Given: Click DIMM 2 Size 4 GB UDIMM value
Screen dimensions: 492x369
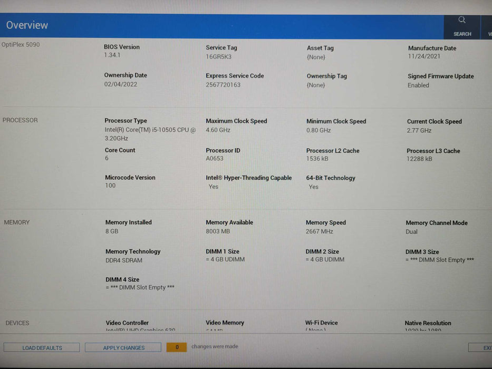Looking at the screenshot, I should [325, 259].
